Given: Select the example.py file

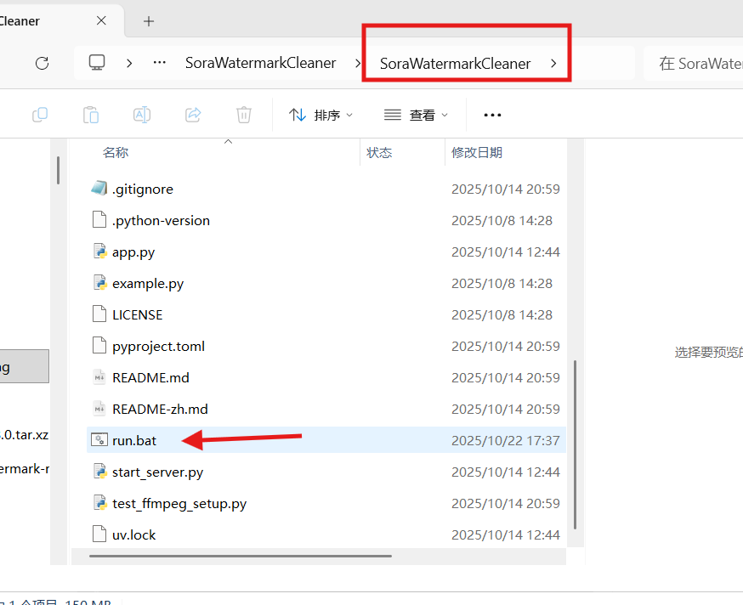Looking at the screenshot, I should click(x=326, y=283).
